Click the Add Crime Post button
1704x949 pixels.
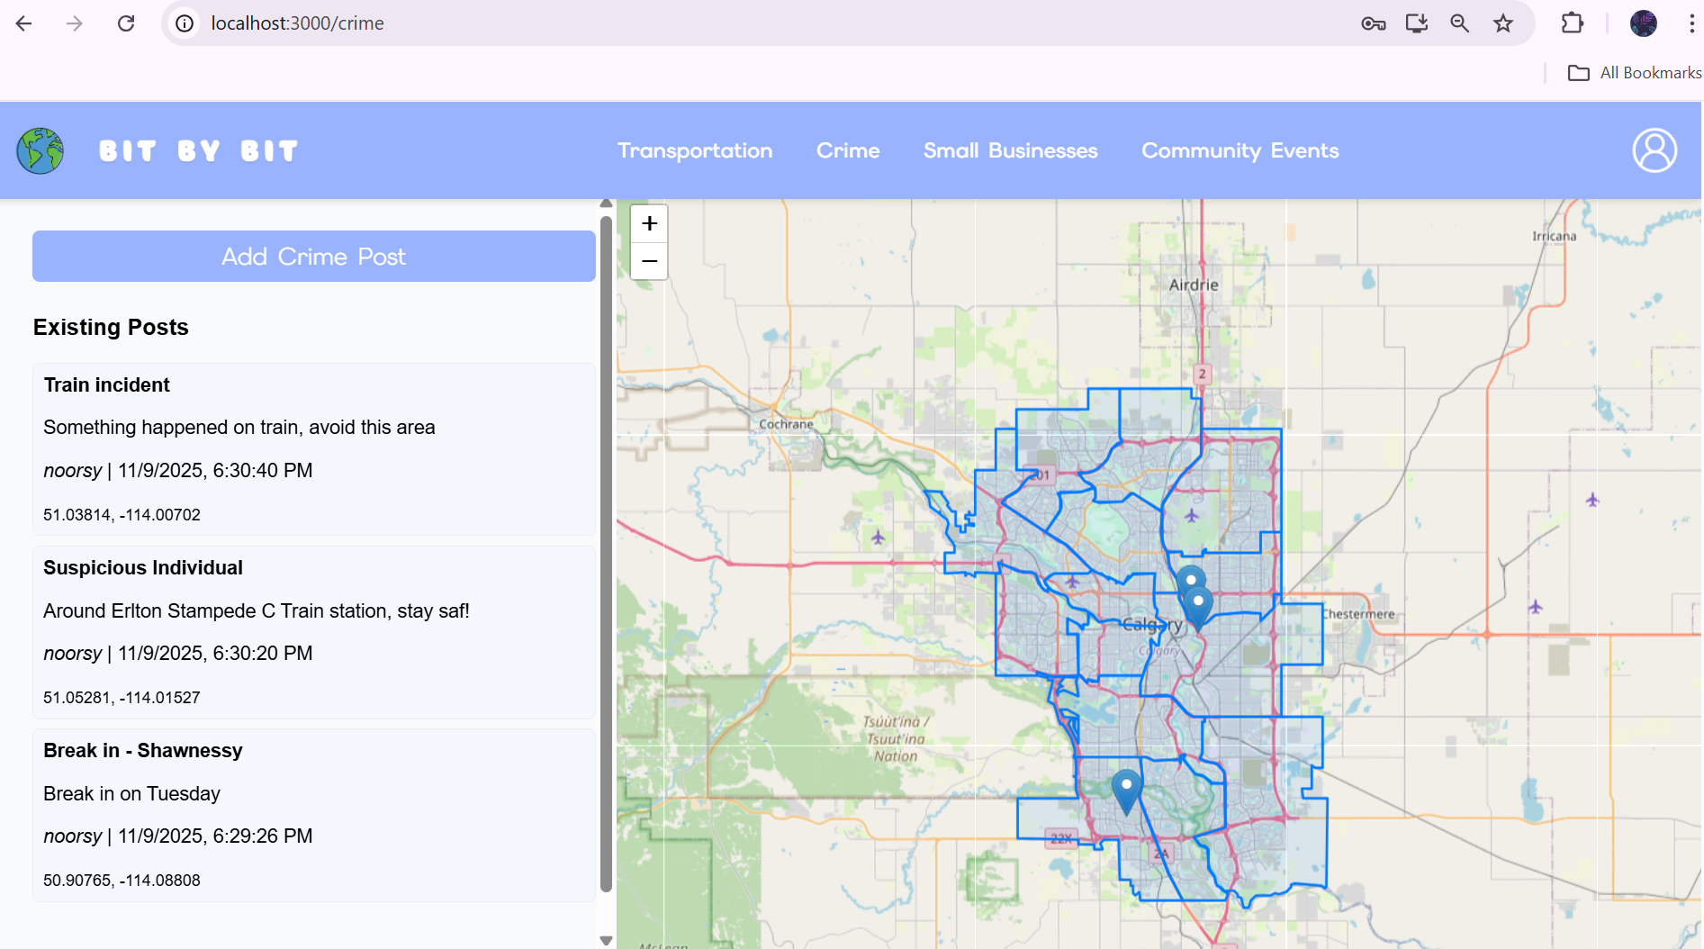coord(314,257)
